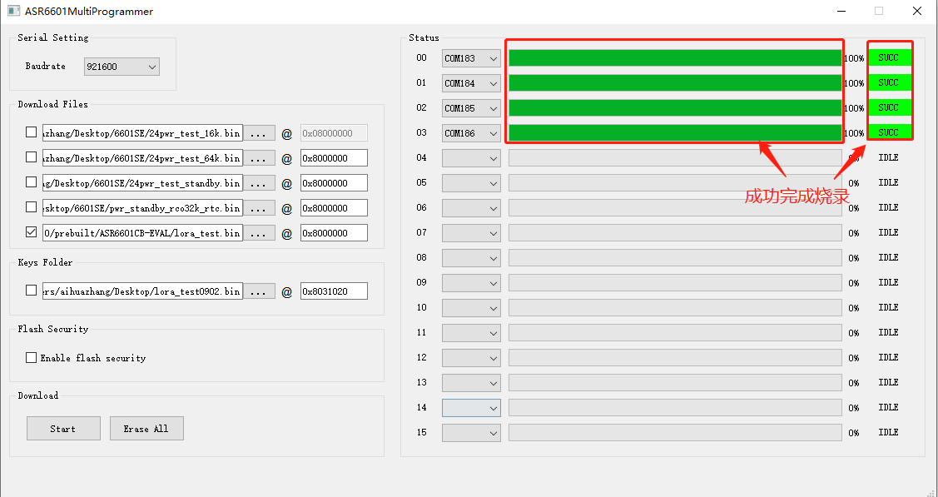Browse for 24pwr_test_64k.bin with its ... button
The width and height of the screenshot is (938, 497).
(x=259, y=158)
